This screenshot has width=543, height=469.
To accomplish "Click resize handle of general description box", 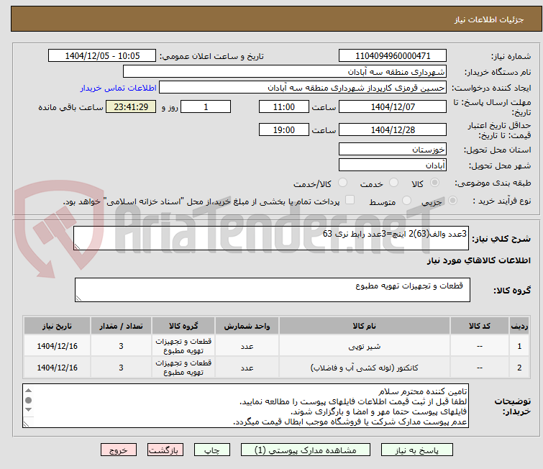I will point(77,246).
